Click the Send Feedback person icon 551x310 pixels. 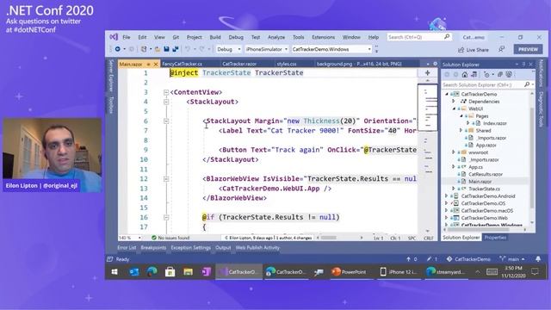point(501,50)
